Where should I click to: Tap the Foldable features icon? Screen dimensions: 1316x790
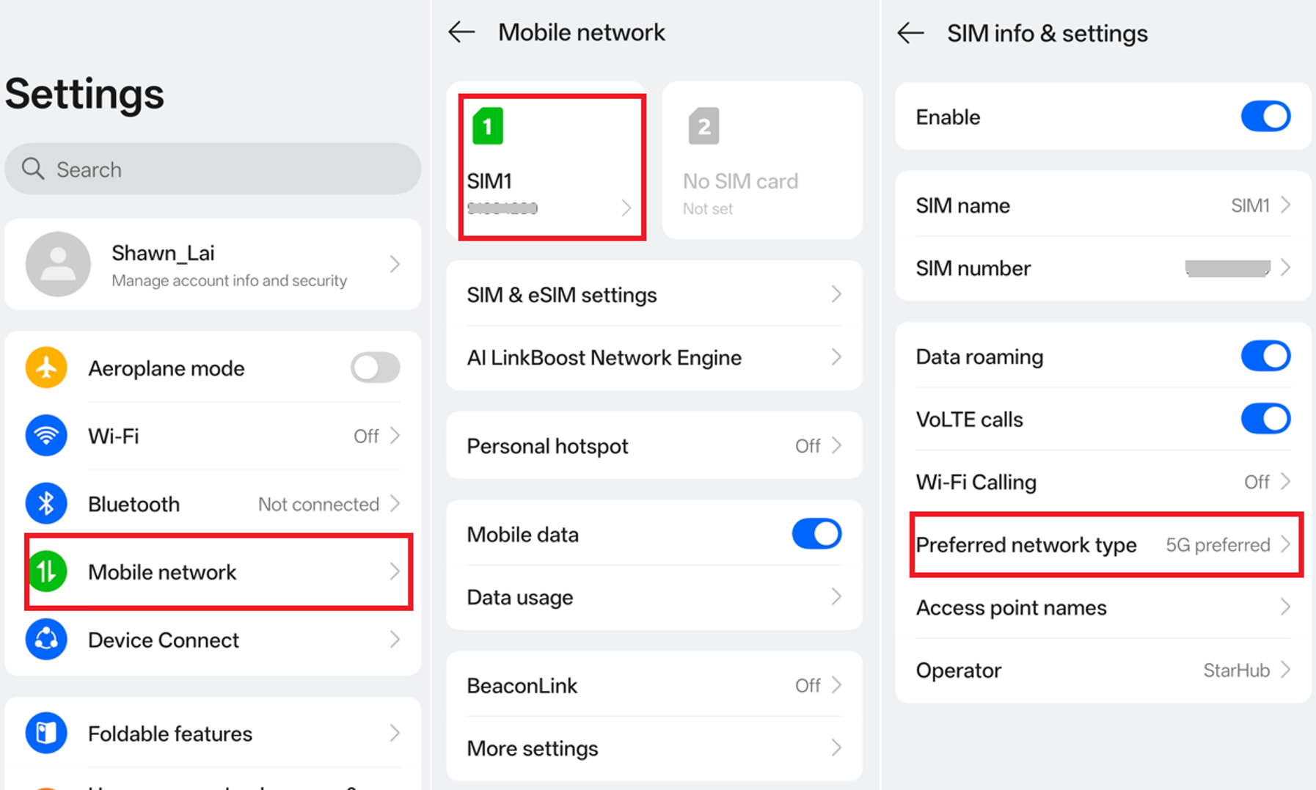pos(46,733)
